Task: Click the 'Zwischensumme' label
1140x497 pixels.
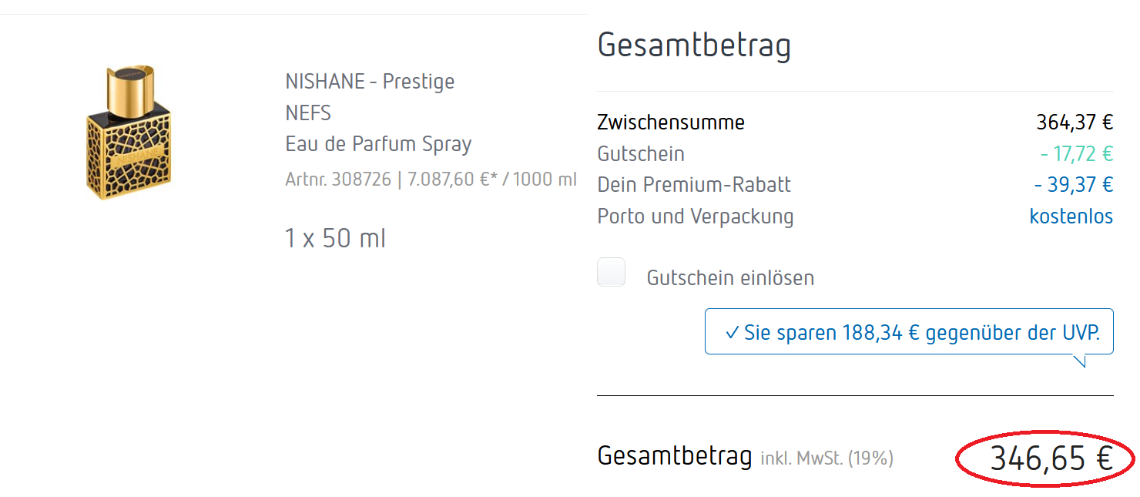Action: tap(671, 123)
